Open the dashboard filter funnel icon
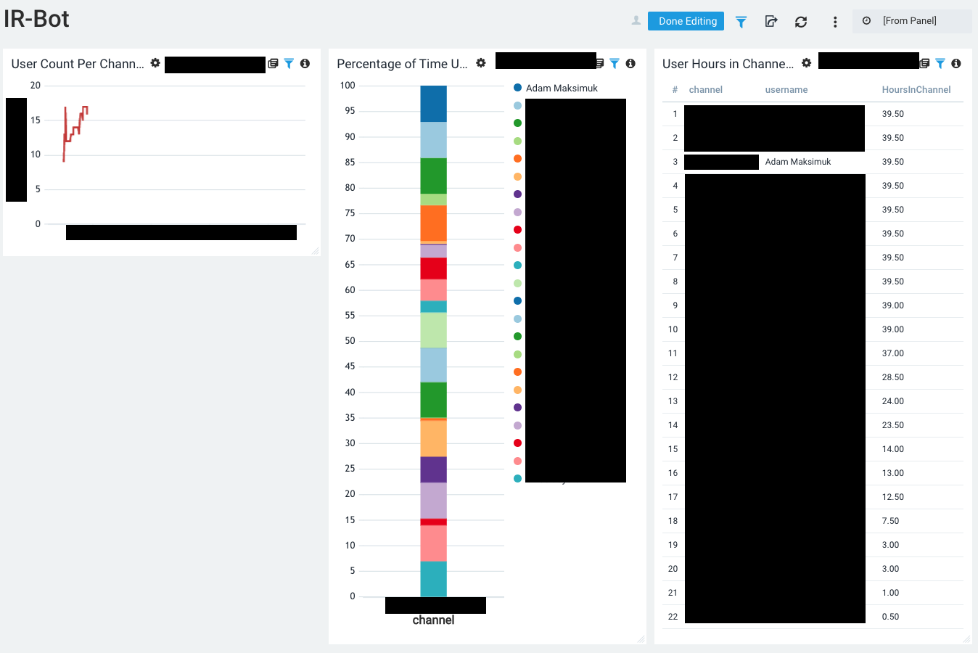 pos(741,22)
